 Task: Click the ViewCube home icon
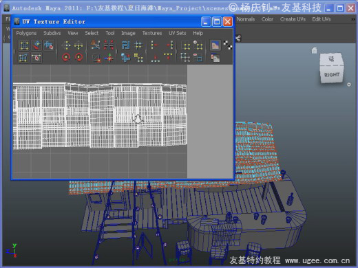point(314,50)
